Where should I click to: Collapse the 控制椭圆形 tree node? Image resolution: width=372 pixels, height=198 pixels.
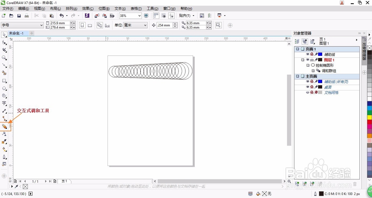[x=308, y=65]
